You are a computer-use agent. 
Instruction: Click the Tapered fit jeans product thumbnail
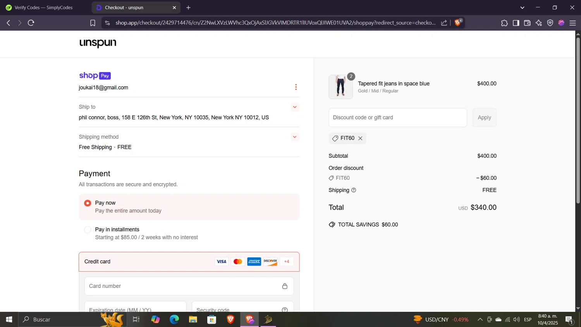point(341,87)
